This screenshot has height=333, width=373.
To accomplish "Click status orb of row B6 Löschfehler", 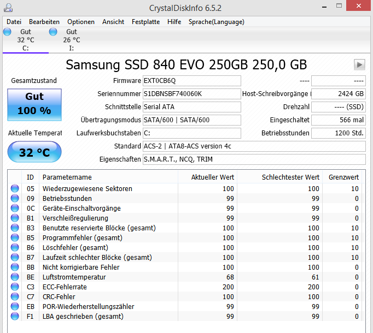I will click(x=15, y=247).
